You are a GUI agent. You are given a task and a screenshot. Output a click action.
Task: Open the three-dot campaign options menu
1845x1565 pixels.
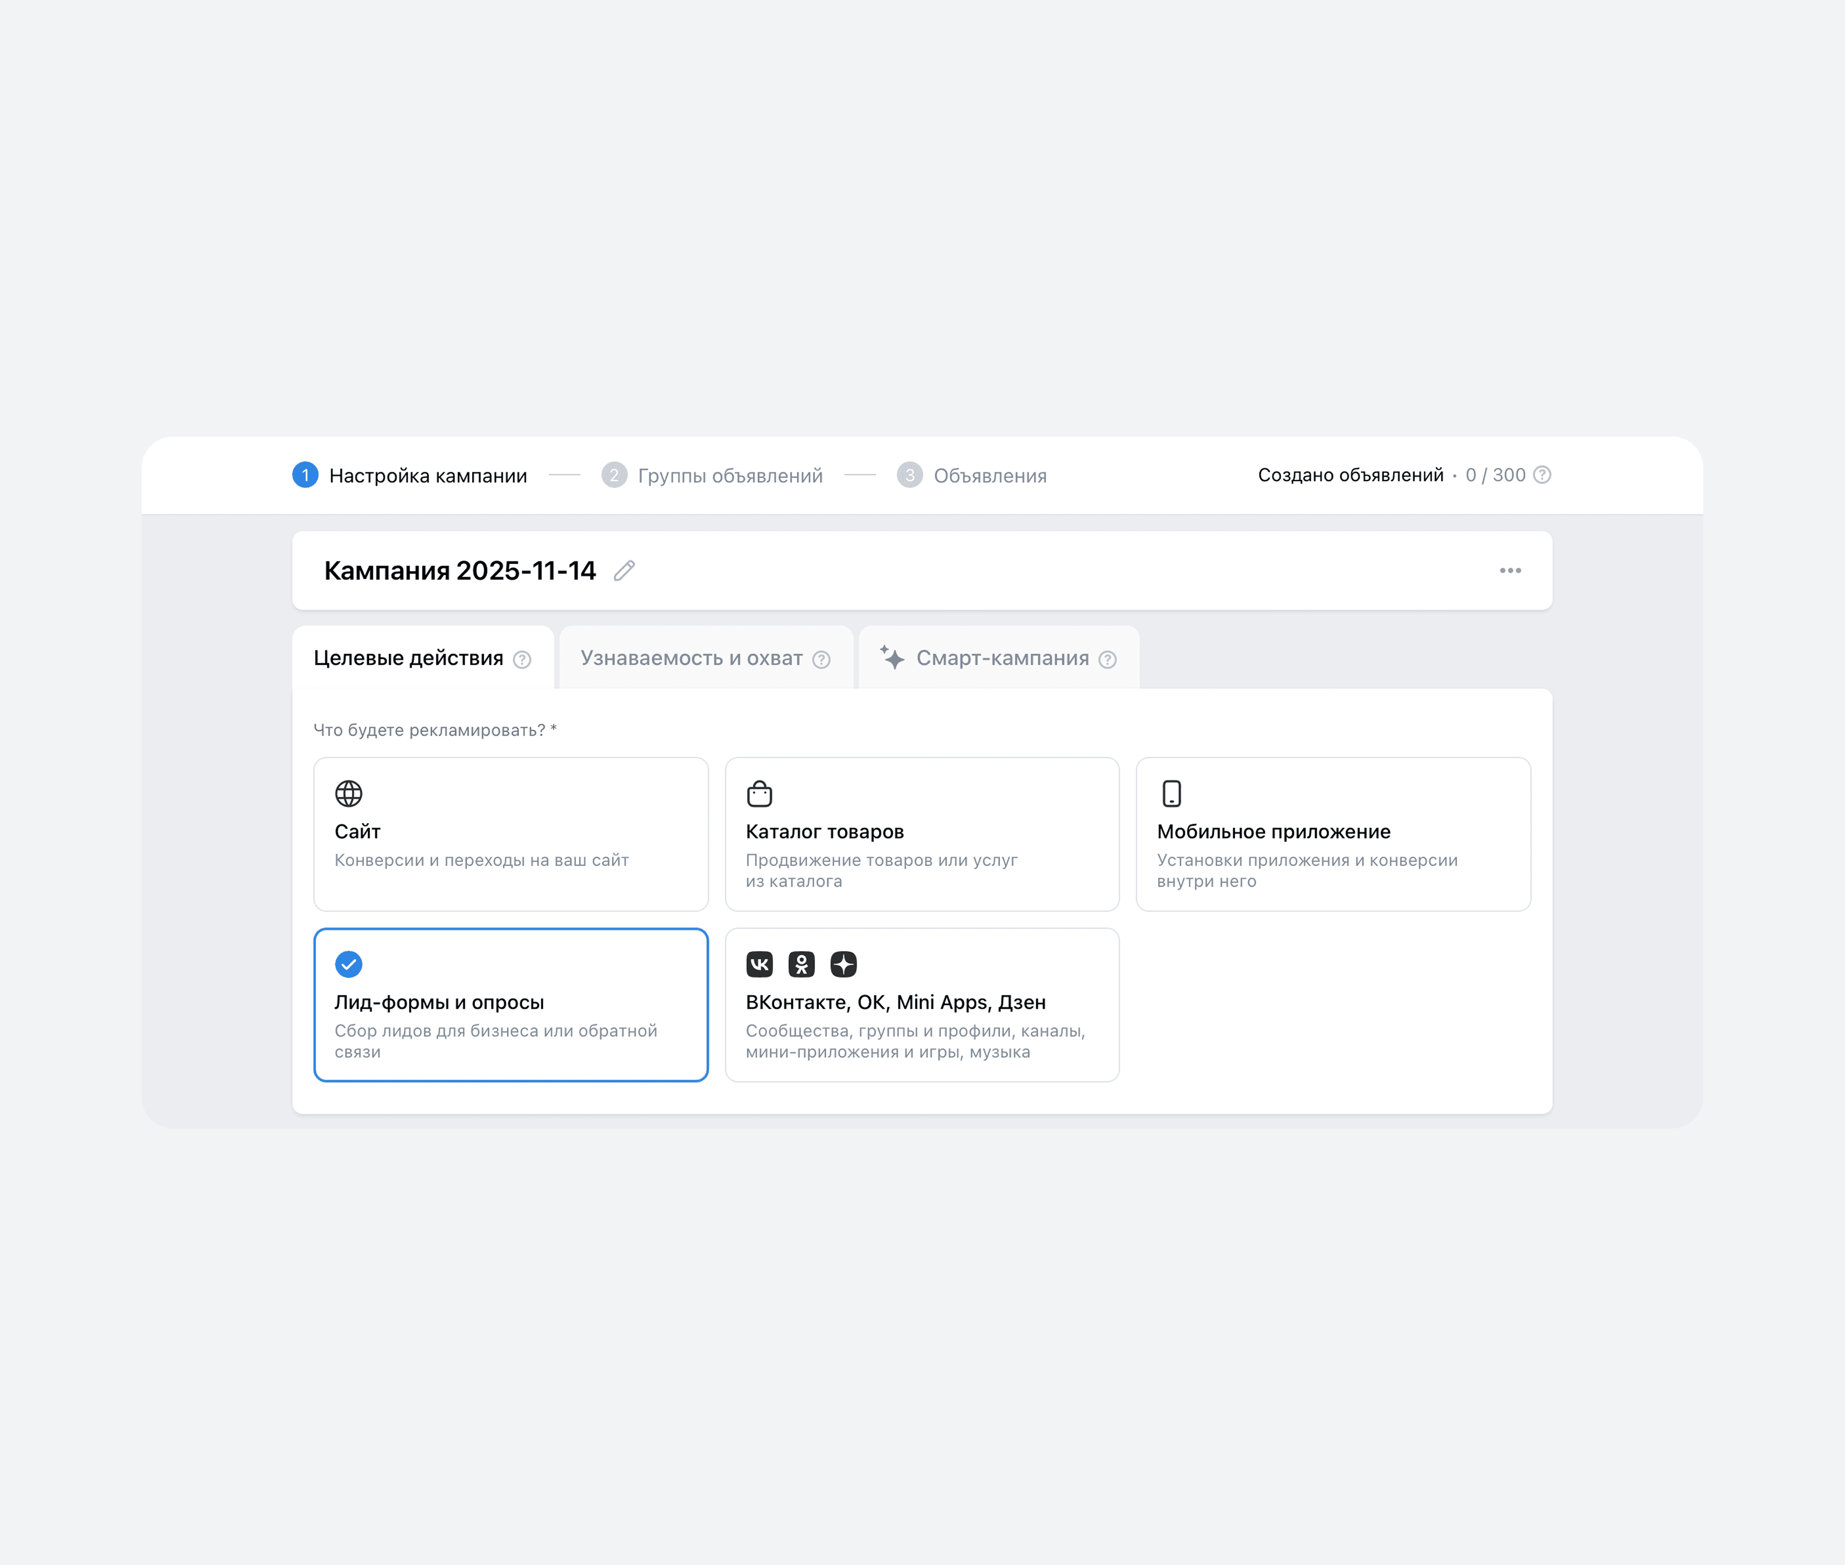pos(1509,571)
